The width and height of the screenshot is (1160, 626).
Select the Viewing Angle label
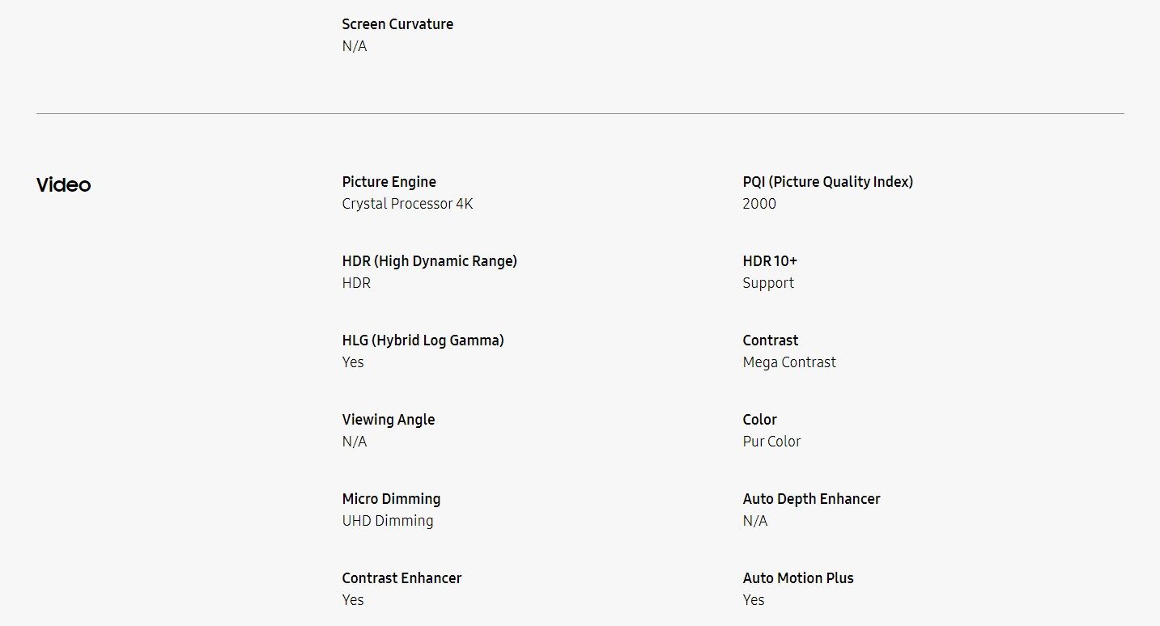pos(388,420)
